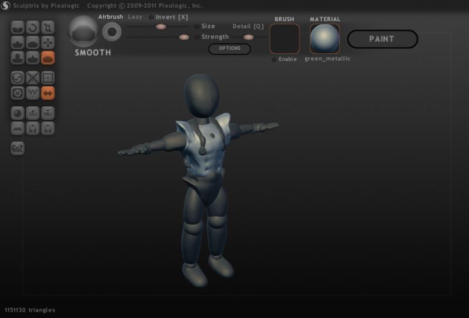469x318 pixels.
Task: Toggle Invert [X] option
Action: pyautogui.click(x=169, y=17)
